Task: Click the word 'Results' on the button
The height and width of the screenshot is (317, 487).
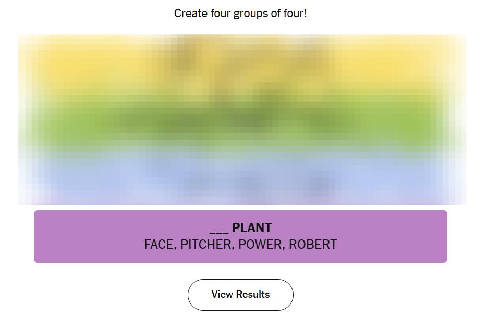Action: tap(252, 295)
